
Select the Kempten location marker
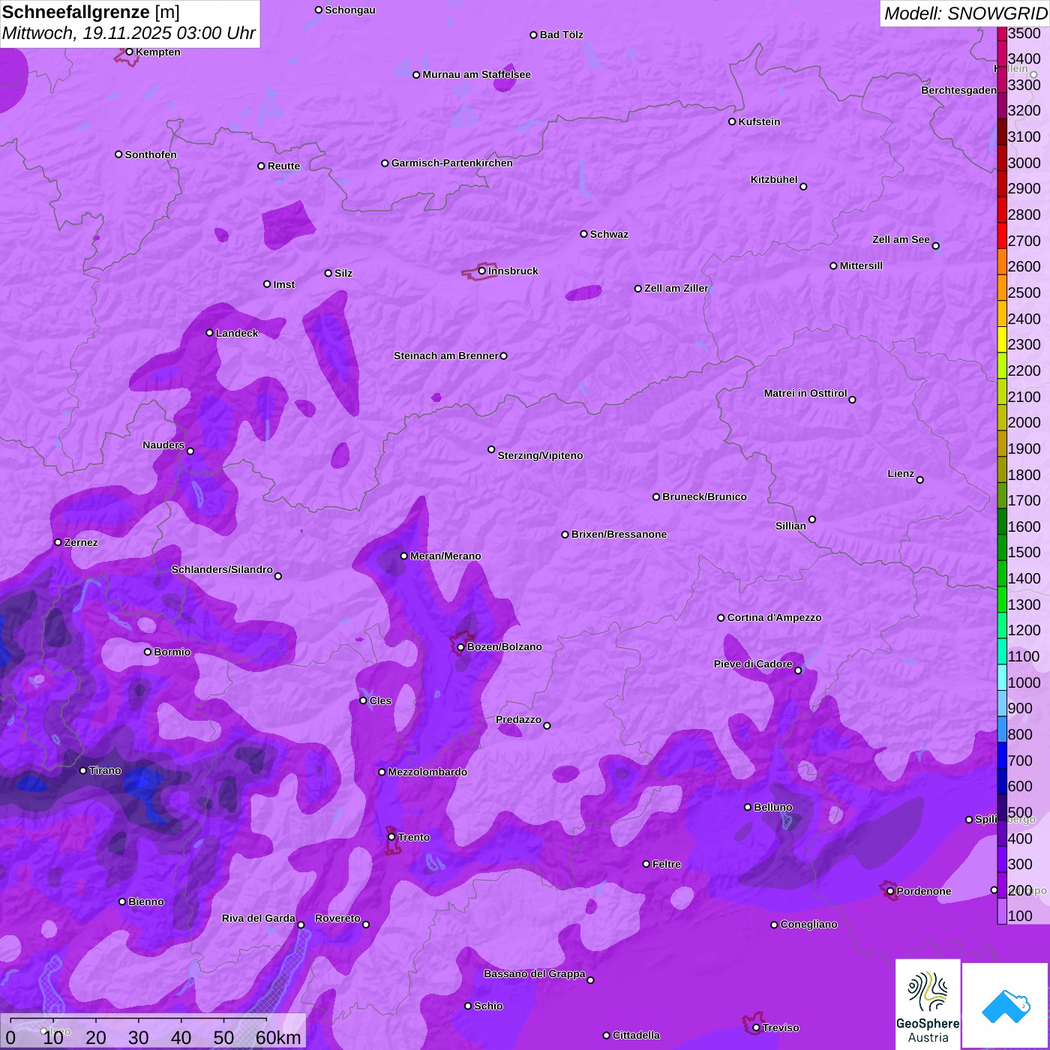[129, 52]
